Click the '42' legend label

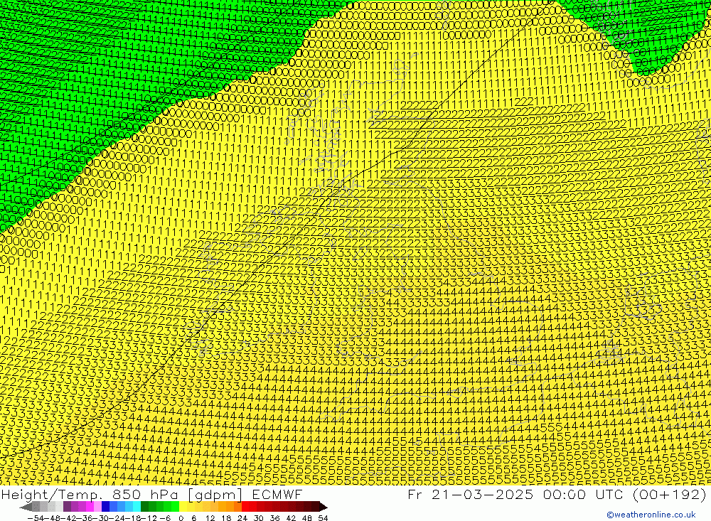(291, 518)
